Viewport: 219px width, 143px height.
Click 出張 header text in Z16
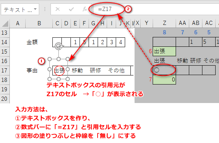click(x=160, y=61)
